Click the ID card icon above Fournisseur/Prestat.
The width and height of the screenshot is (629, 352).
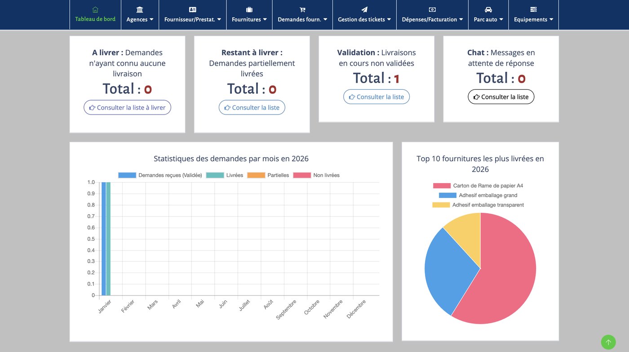193,9
